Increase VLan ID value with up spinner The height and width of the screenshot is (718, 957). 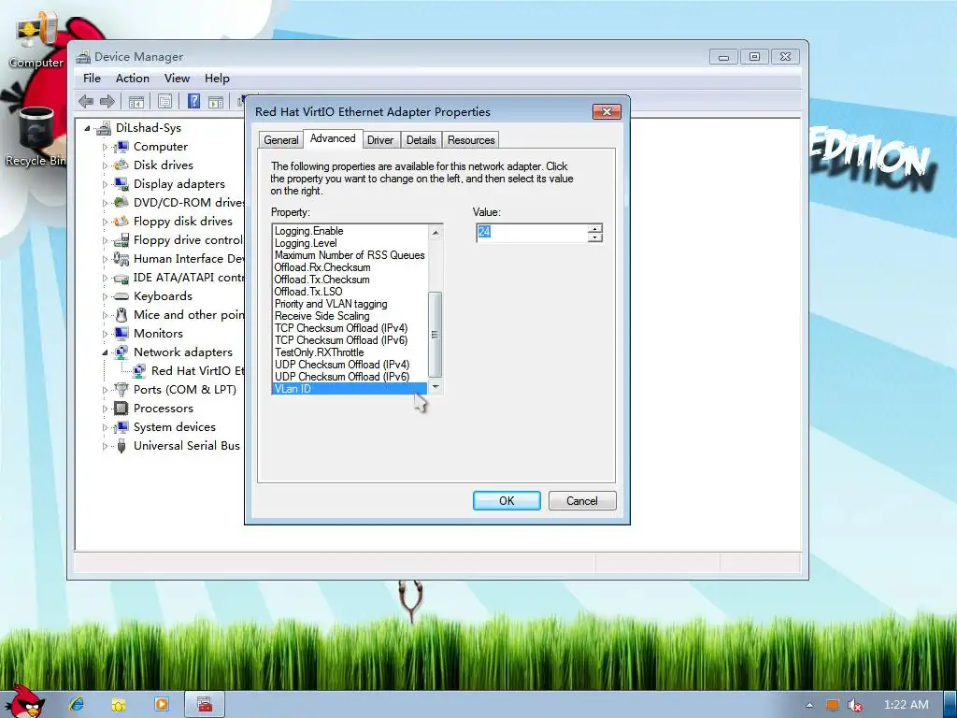pyautogui.click(x=595, y=228)
